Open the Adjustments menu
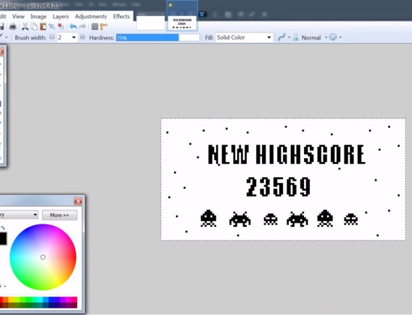This screenshot has height=315, width=412. coord(91,16)
